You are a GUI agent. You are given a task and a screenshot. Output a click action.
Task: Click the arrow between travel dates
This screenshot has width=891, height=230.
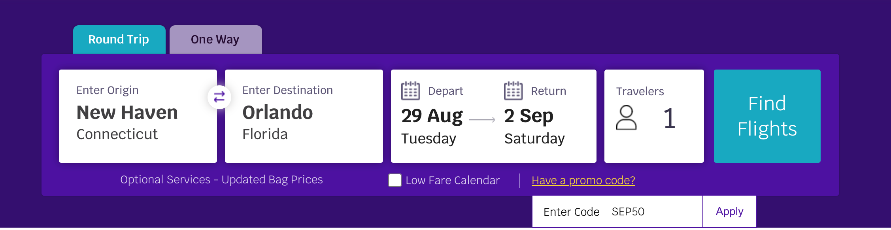(482, 119)
